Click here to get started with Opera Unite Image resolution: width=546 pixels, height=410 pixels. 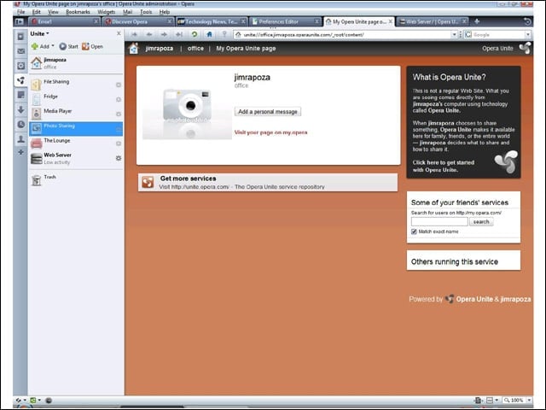(x=444, y=166)
